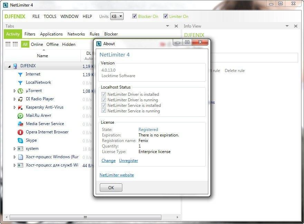Click NetLimiter Service is installed checkbox

(104, 105)
